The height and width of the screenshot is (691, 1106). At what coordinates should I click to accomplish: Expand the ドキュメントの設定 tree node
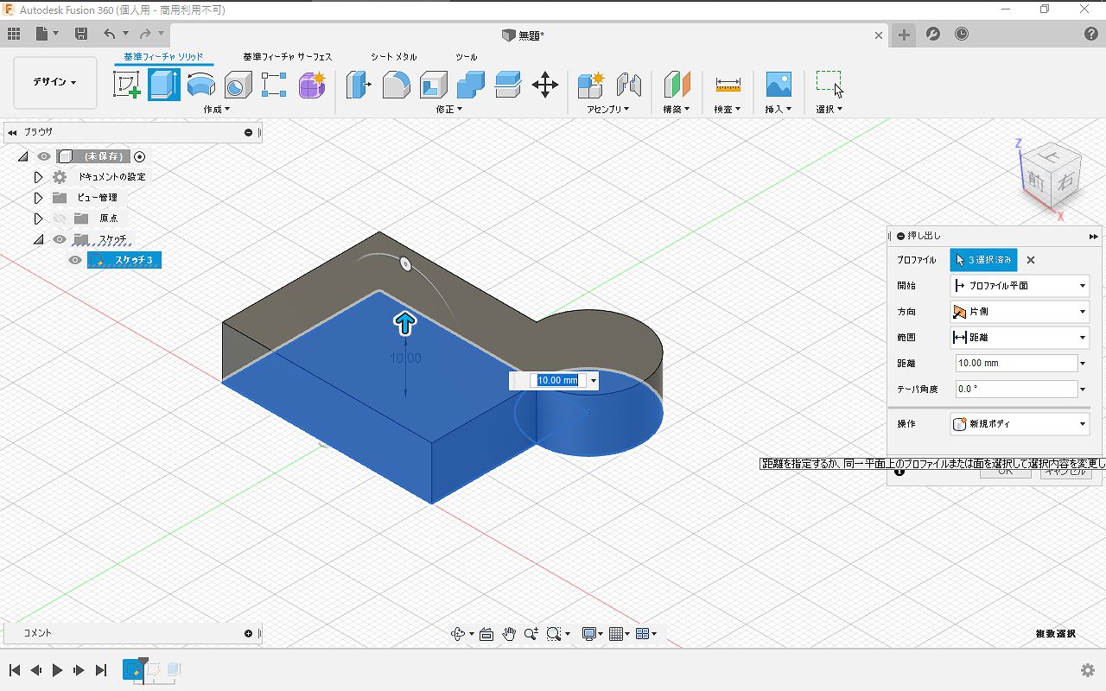[38, 177]
